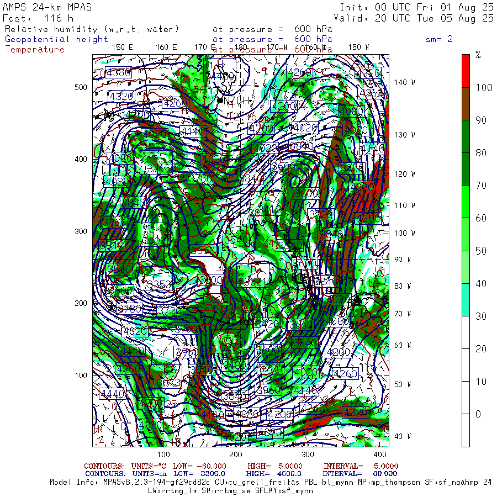Click the "MPASv8.2.3-194-gf29cd82c" model version
This screenshot has width=497, height=497.
coord(156,483)
